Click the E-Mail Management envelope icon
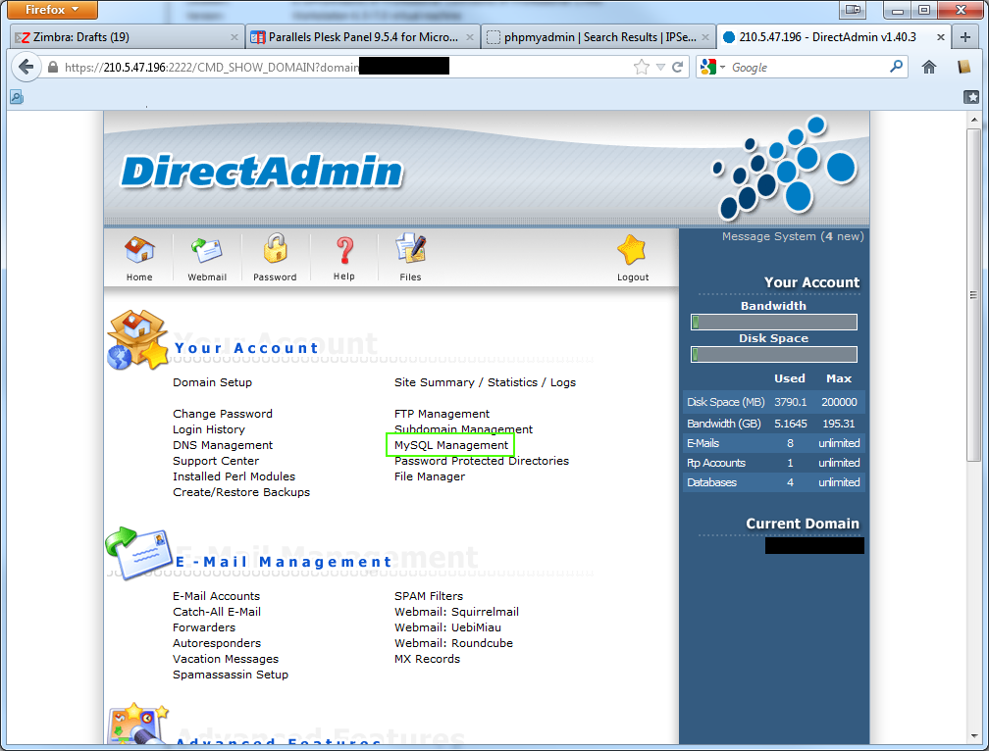989x751 pixels. pyautogui.click(x=138, y=553)
